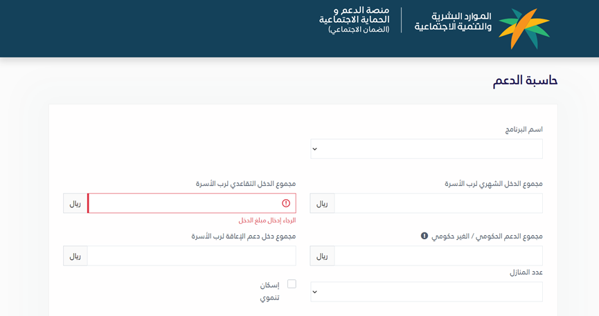Click the حاسبة الدعم page heading
This screenshot has width=599, height=316.
point(525,81)
